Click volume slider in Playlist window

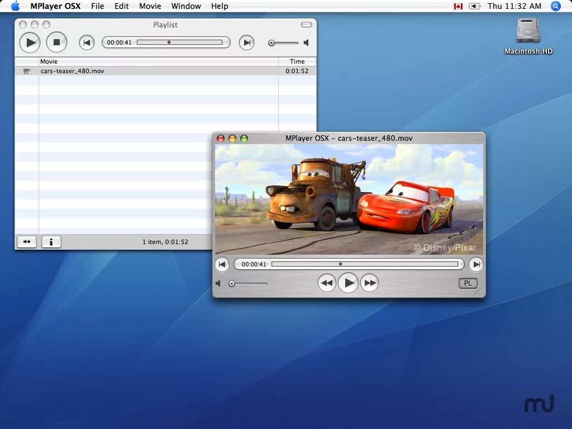[x=283, y=43]
